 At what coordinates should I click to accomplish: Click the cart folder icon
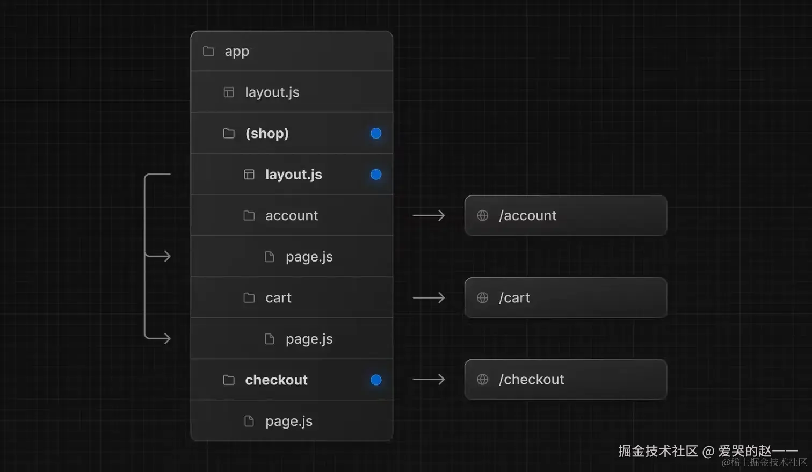click(249, 297)
